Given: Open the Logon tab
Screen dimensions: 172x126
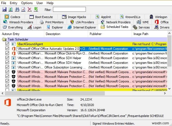Looking at the screenshot, I should click(x=34, y=27).
